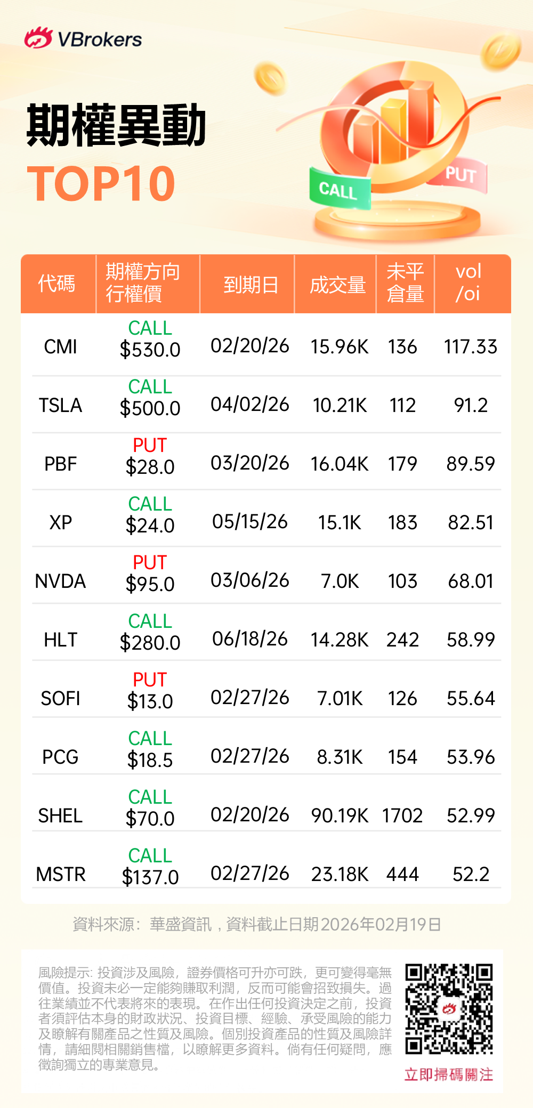Viewport: 533px width, 1108px height.
Task: Click the VBrokers logo icon
Action: pyautogui.click(x=38, y=38)
